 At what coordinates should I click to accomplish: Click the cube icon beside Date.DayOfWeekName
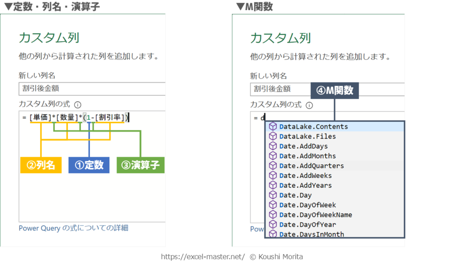[273, 215]
